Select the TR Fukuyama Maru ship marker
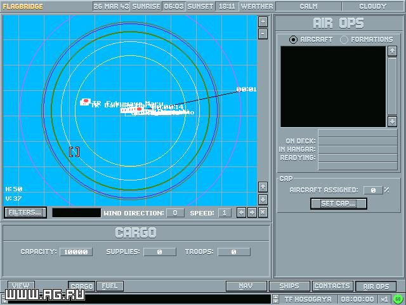 [x=85, y=102]
